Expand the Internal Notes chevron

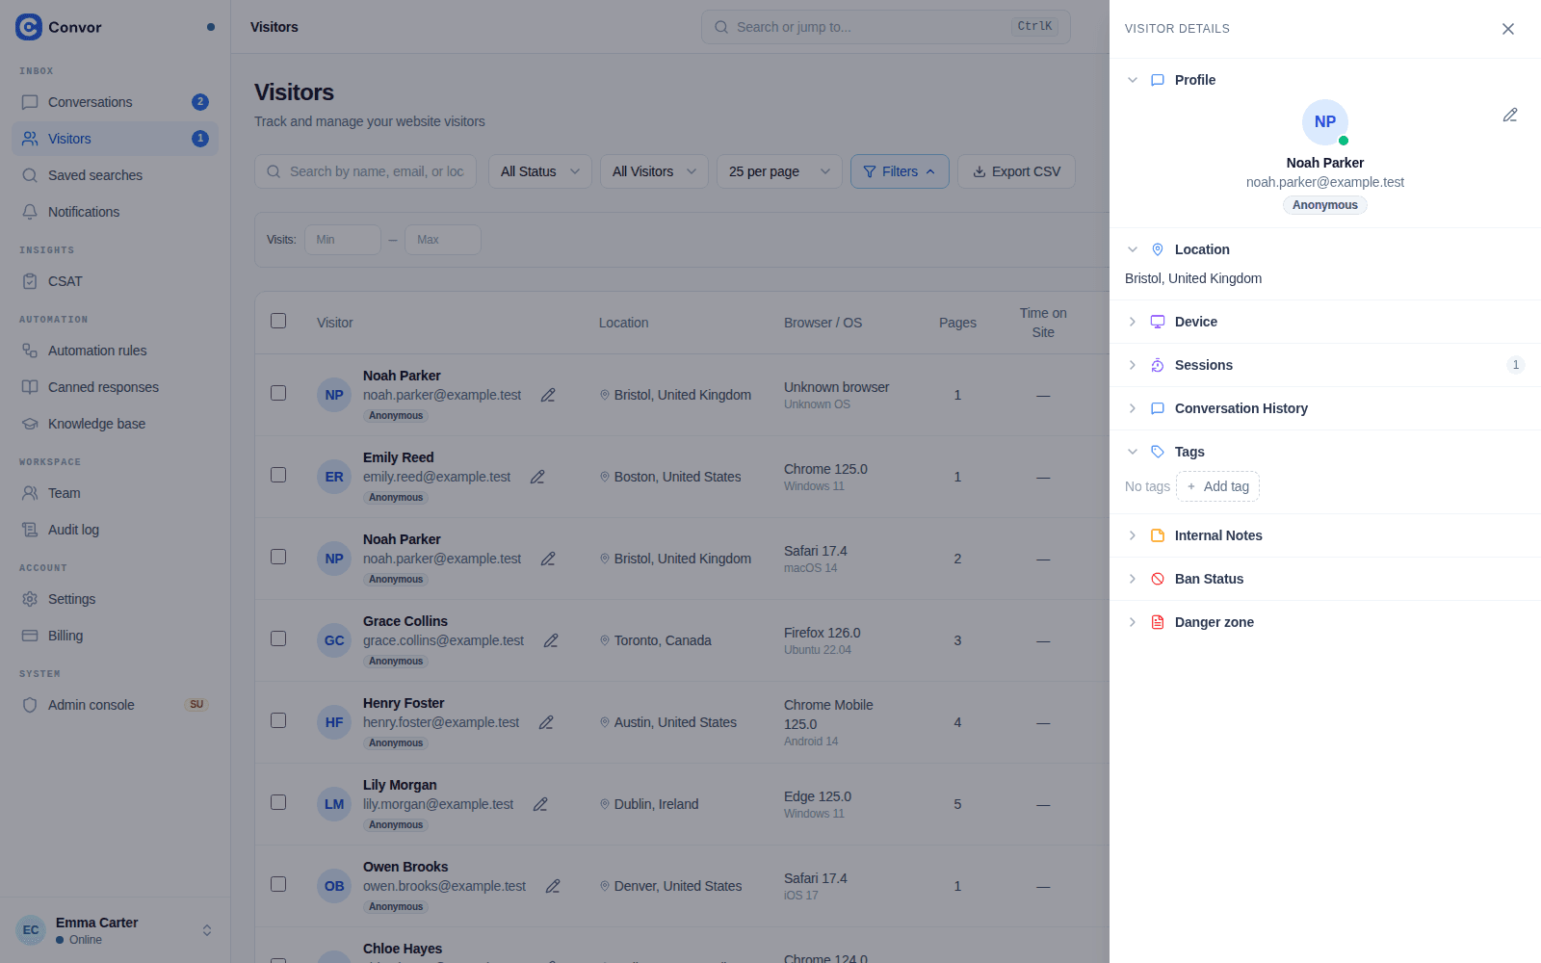[1133, 535]
